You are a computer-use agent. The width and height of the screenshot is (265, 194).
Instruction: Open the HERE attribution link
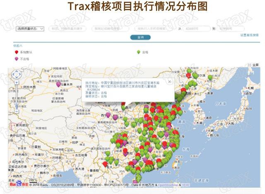(x=185, y=185)
